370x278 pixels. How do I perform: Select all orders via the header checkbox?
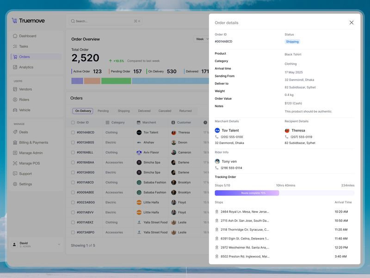[x=73, y=122]
